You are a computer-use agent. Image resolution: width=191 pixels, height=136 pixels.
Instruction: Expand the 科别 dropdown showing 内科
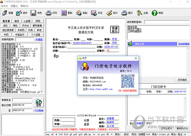click(x=115, y=43)
